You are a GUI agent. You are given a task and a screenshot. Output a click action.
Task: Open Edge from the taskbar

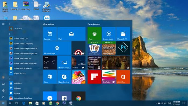pyautogui.click(x=24, y=103)
